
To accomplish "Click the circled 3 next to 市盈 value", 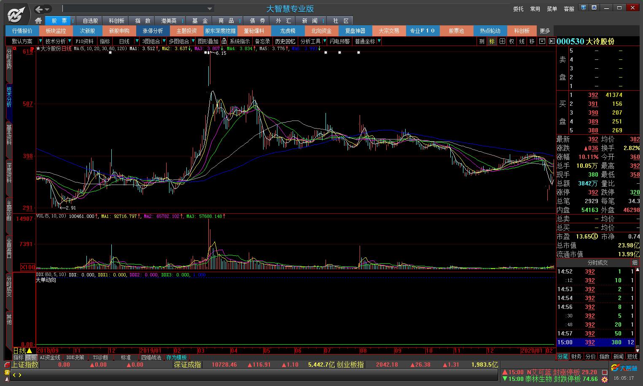I will coord(595,236).
